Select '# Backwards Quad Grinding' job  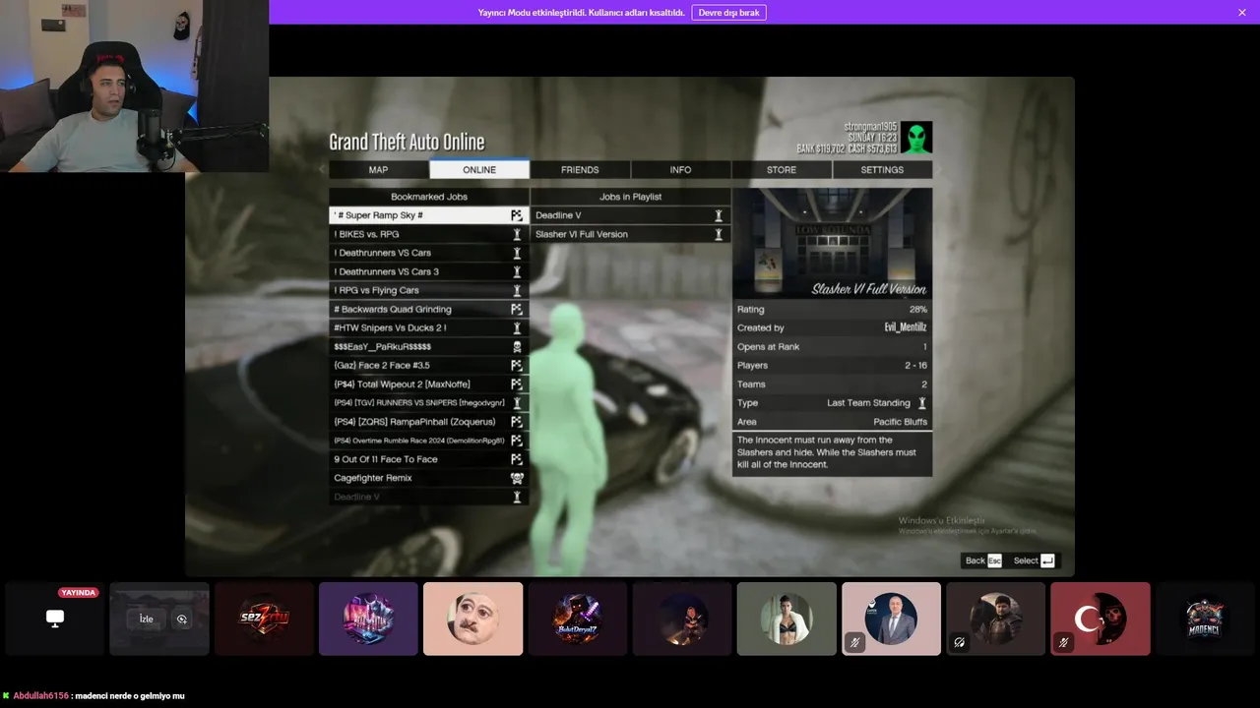[x=428, y=309]
